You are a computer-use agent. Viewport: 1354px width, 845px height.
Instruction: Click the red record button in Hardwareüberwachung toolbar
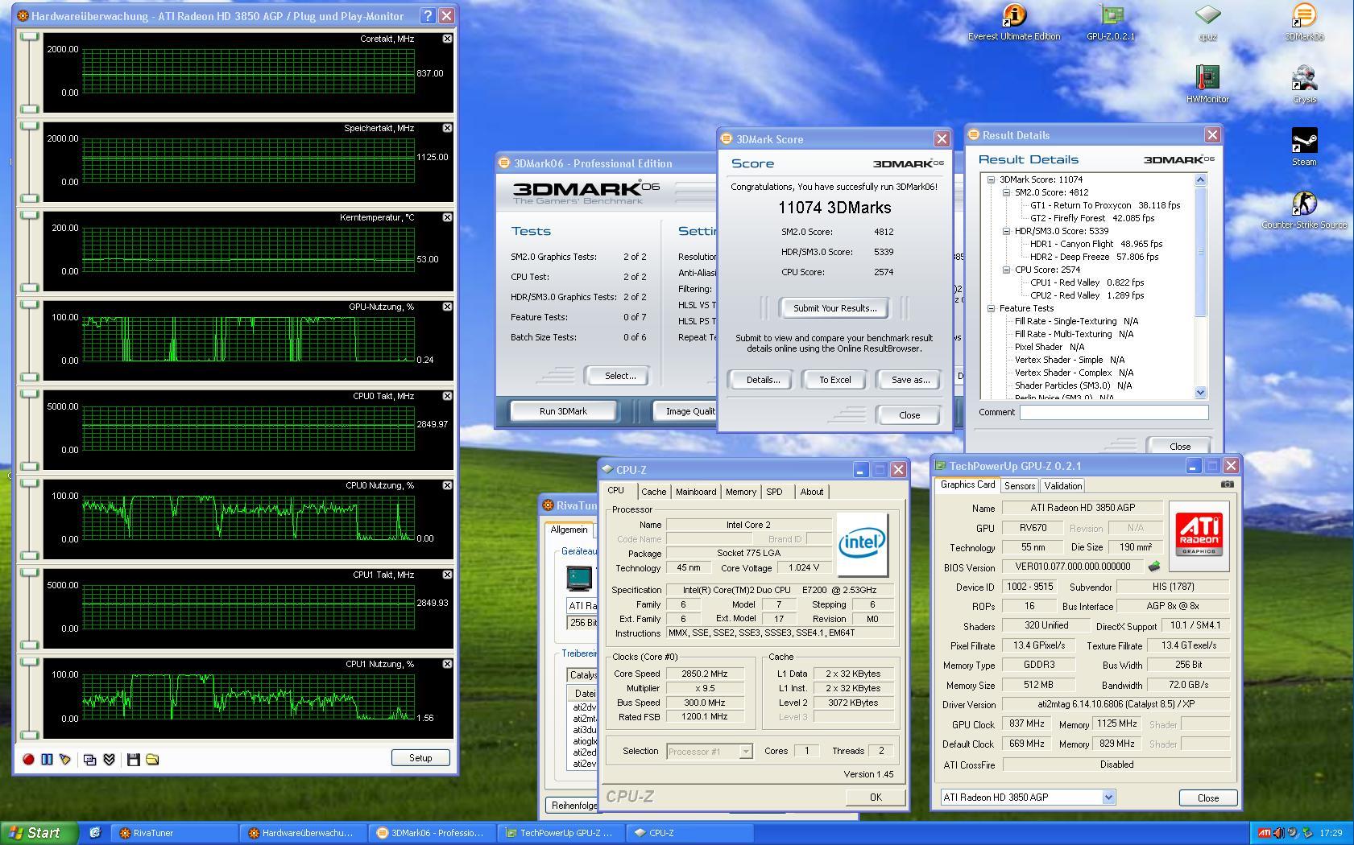(28, 759)
